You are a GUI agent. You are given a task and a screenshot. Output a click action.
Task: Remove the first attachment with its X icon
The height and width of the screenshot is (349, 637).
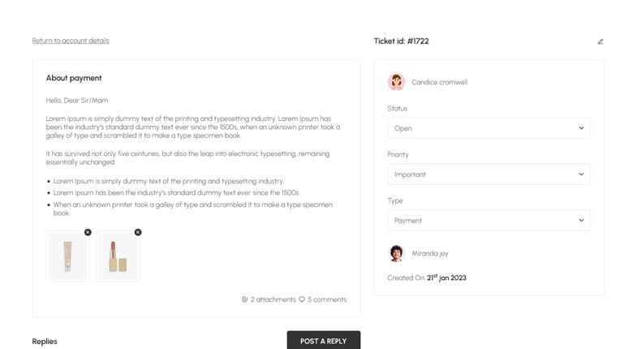coord(88,232)
